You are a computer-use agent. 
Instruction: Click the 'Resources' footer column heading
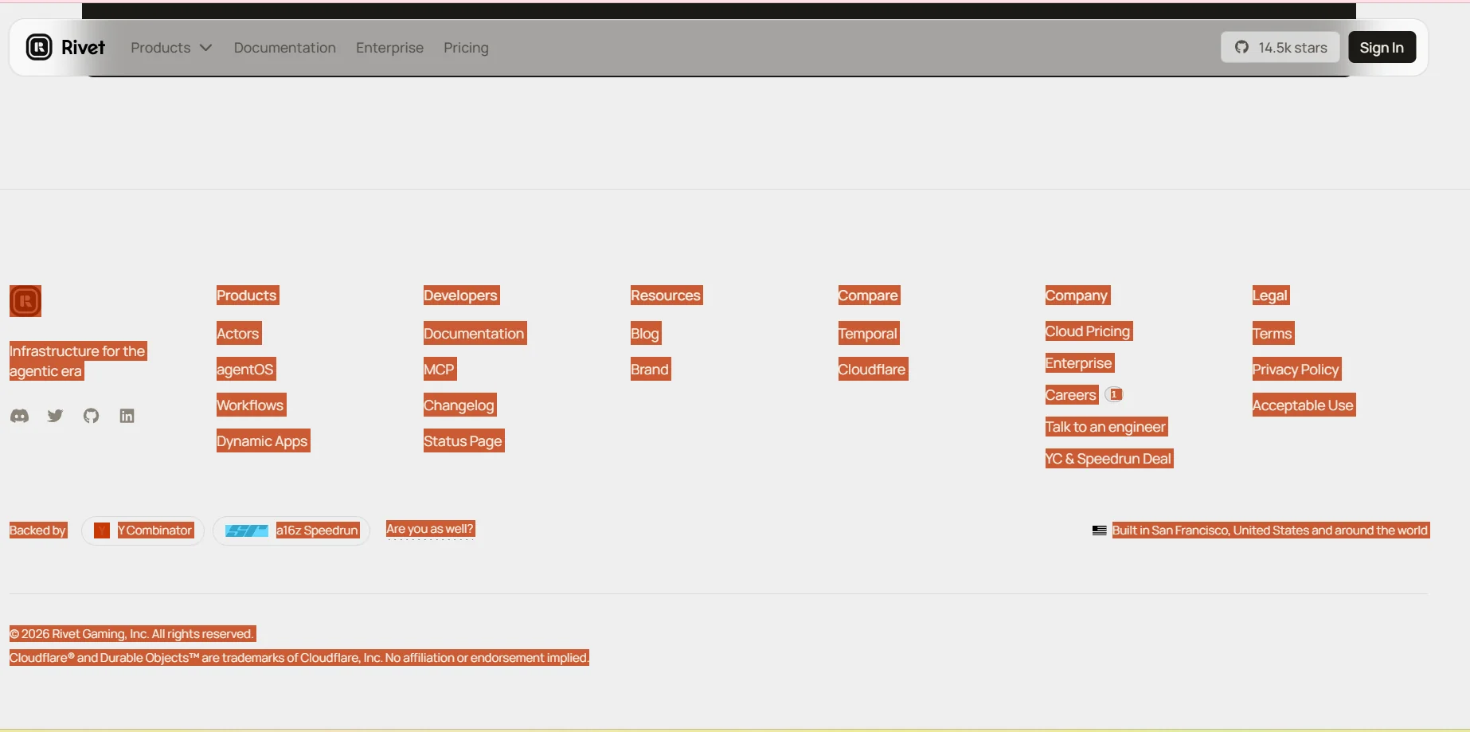[667, 296]
